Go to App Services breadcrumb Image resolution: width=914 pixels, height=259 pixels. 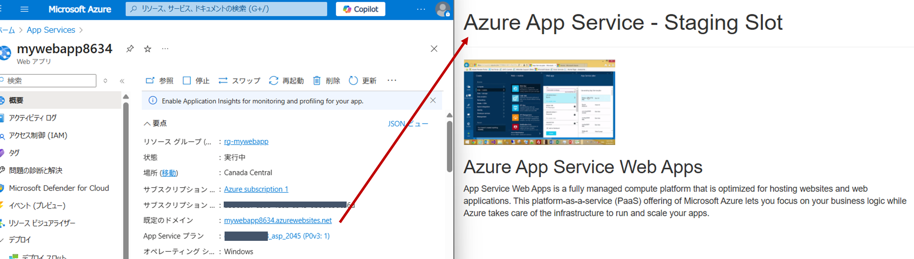[51, 30]
